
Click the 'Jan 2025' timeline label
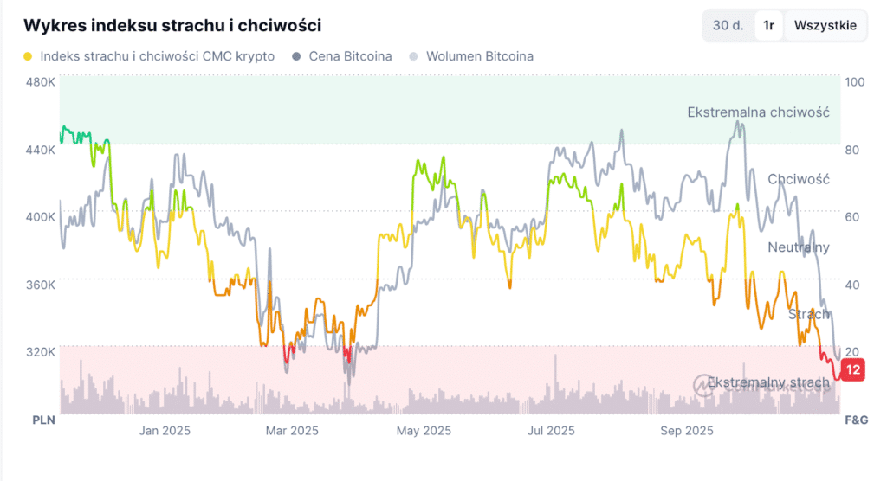(165, 430)
